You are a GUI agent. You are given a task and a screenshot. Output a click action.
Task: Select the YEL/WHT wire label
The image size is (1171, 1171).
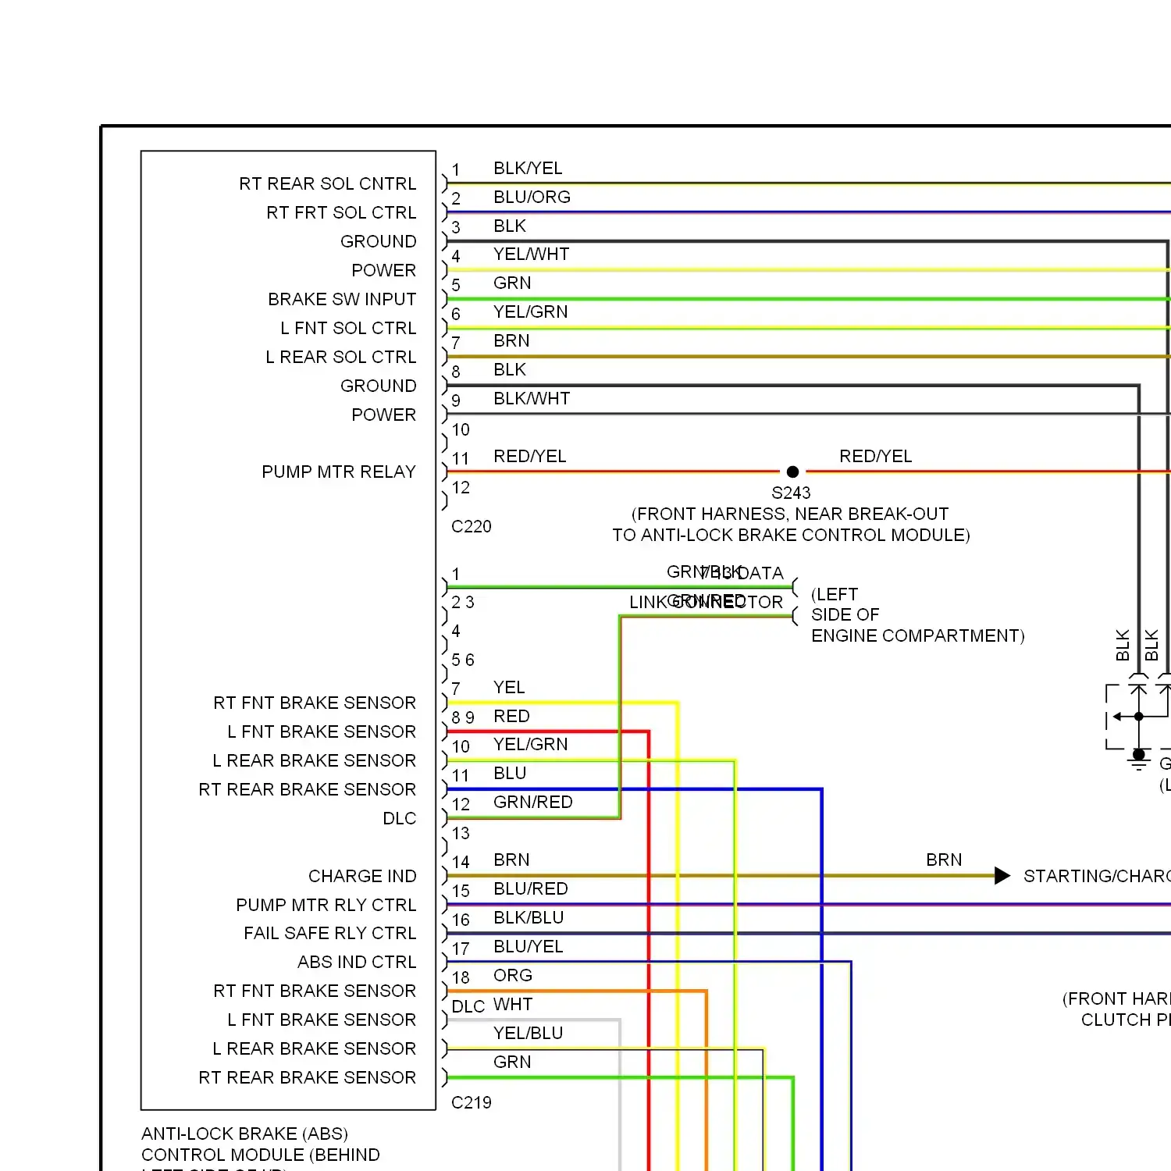pyautogui.click(x=531, y=254)
